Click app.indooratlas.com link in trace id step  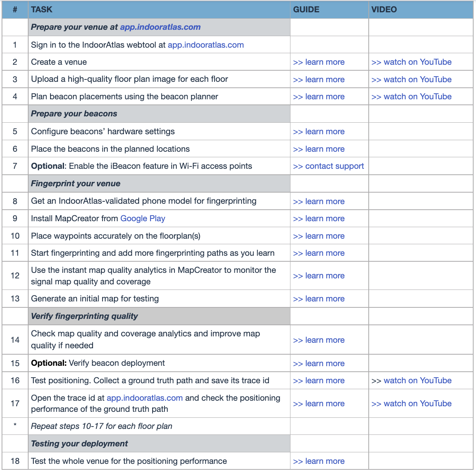145,398
